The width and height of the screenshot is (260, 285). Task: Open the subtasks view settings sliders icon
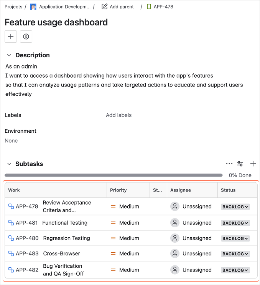pos(240,164)
